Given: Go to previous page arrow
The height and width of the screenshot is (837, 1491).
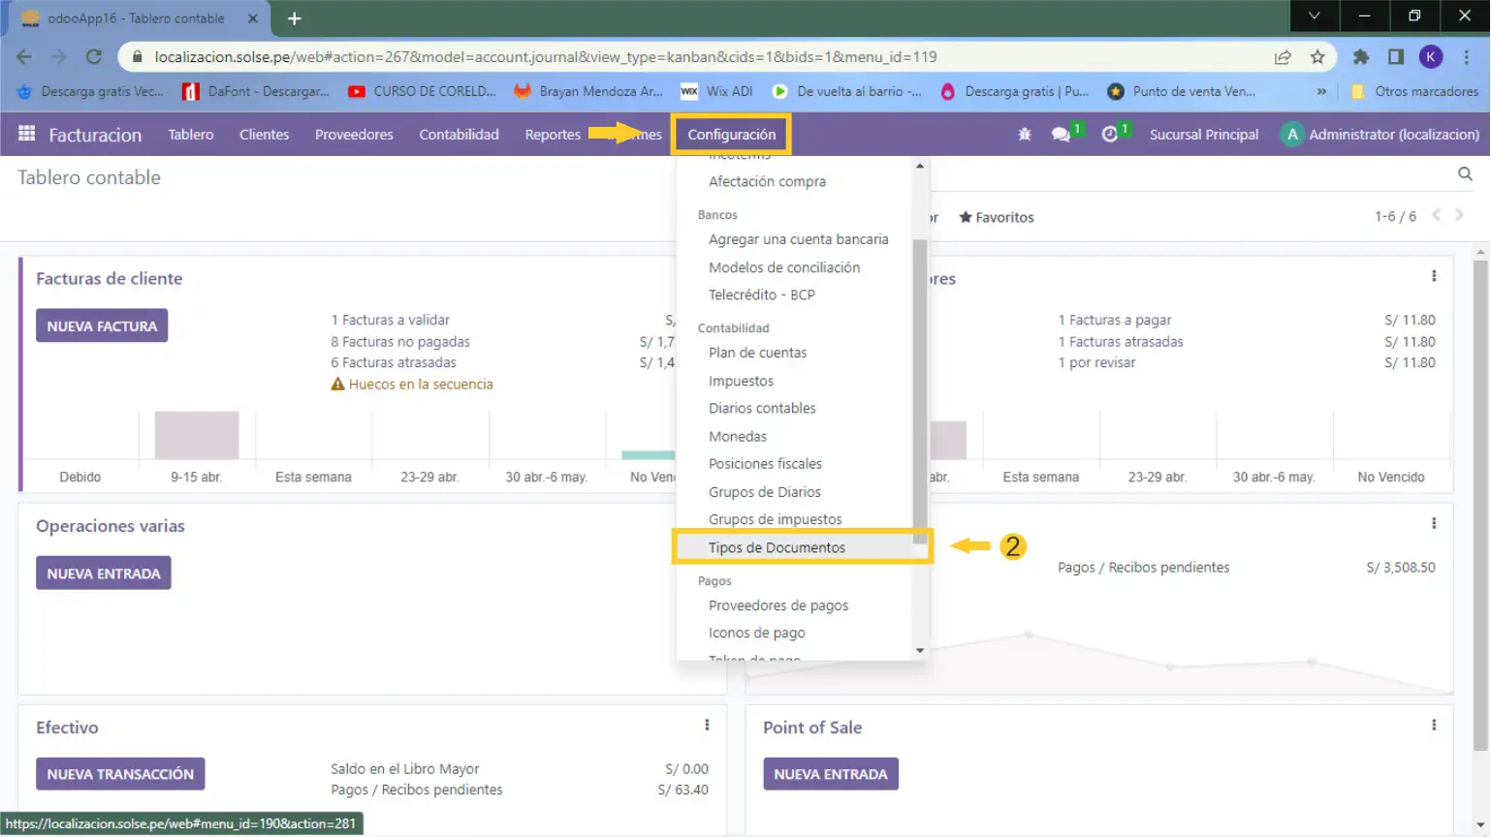Looking at the screenshot, I should pyautogui.click(x=1437, y=215).
